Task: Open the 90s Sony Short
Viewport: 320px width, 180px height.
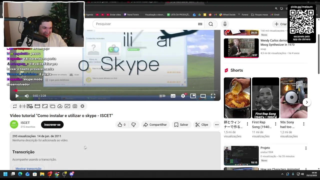Action: [294, 98]
